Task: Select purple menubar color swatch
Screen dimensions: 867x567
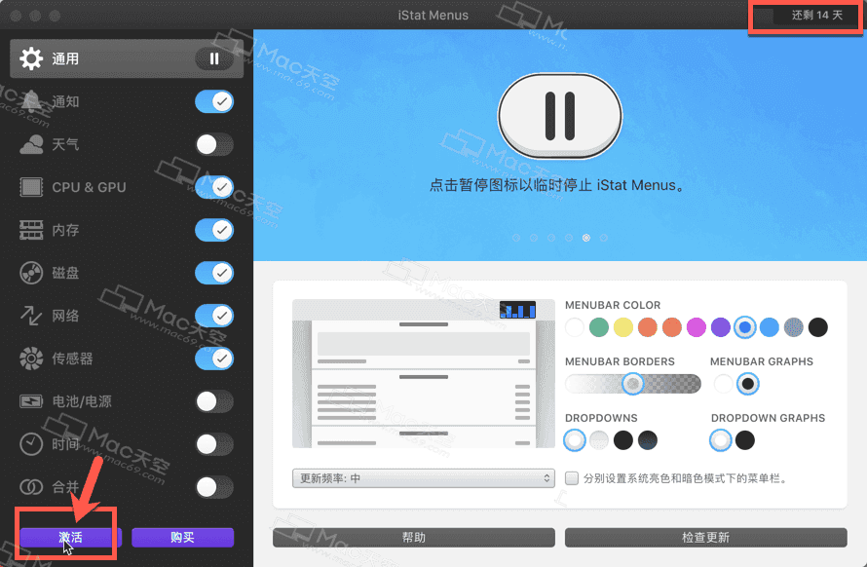Action: (721, 327)
